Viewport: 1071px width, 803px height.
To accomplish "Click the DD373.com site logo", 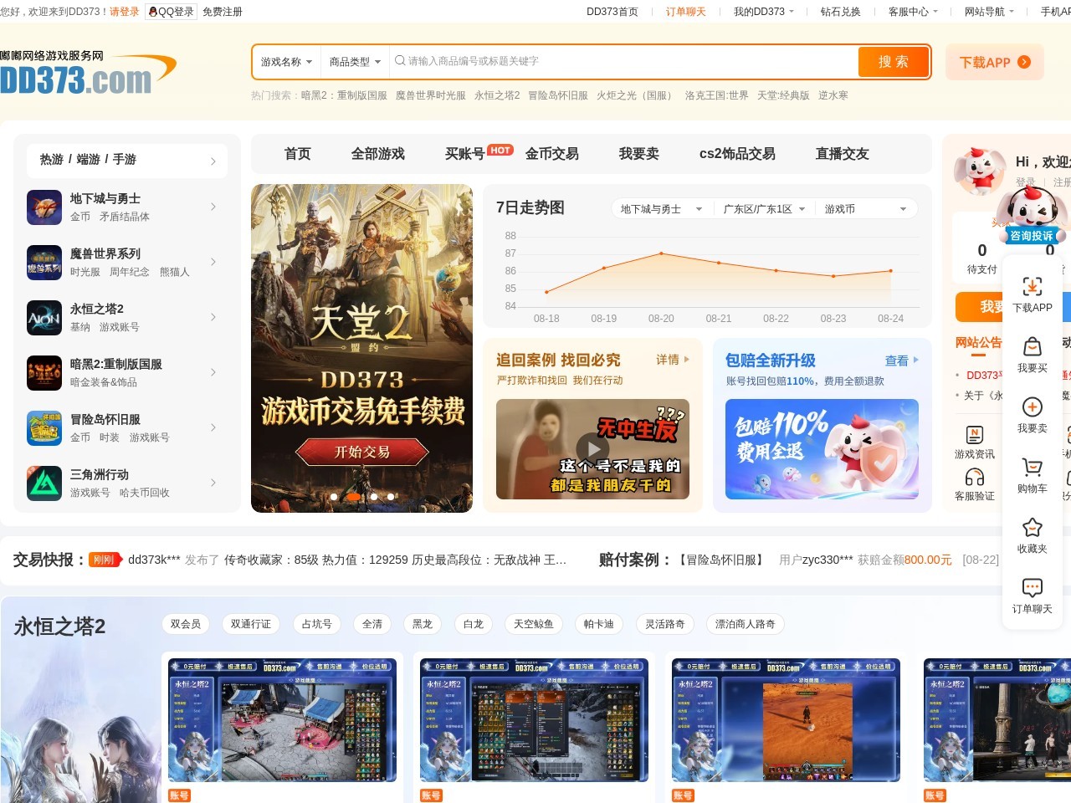I will pyautogui.click(x=88, y=72).
